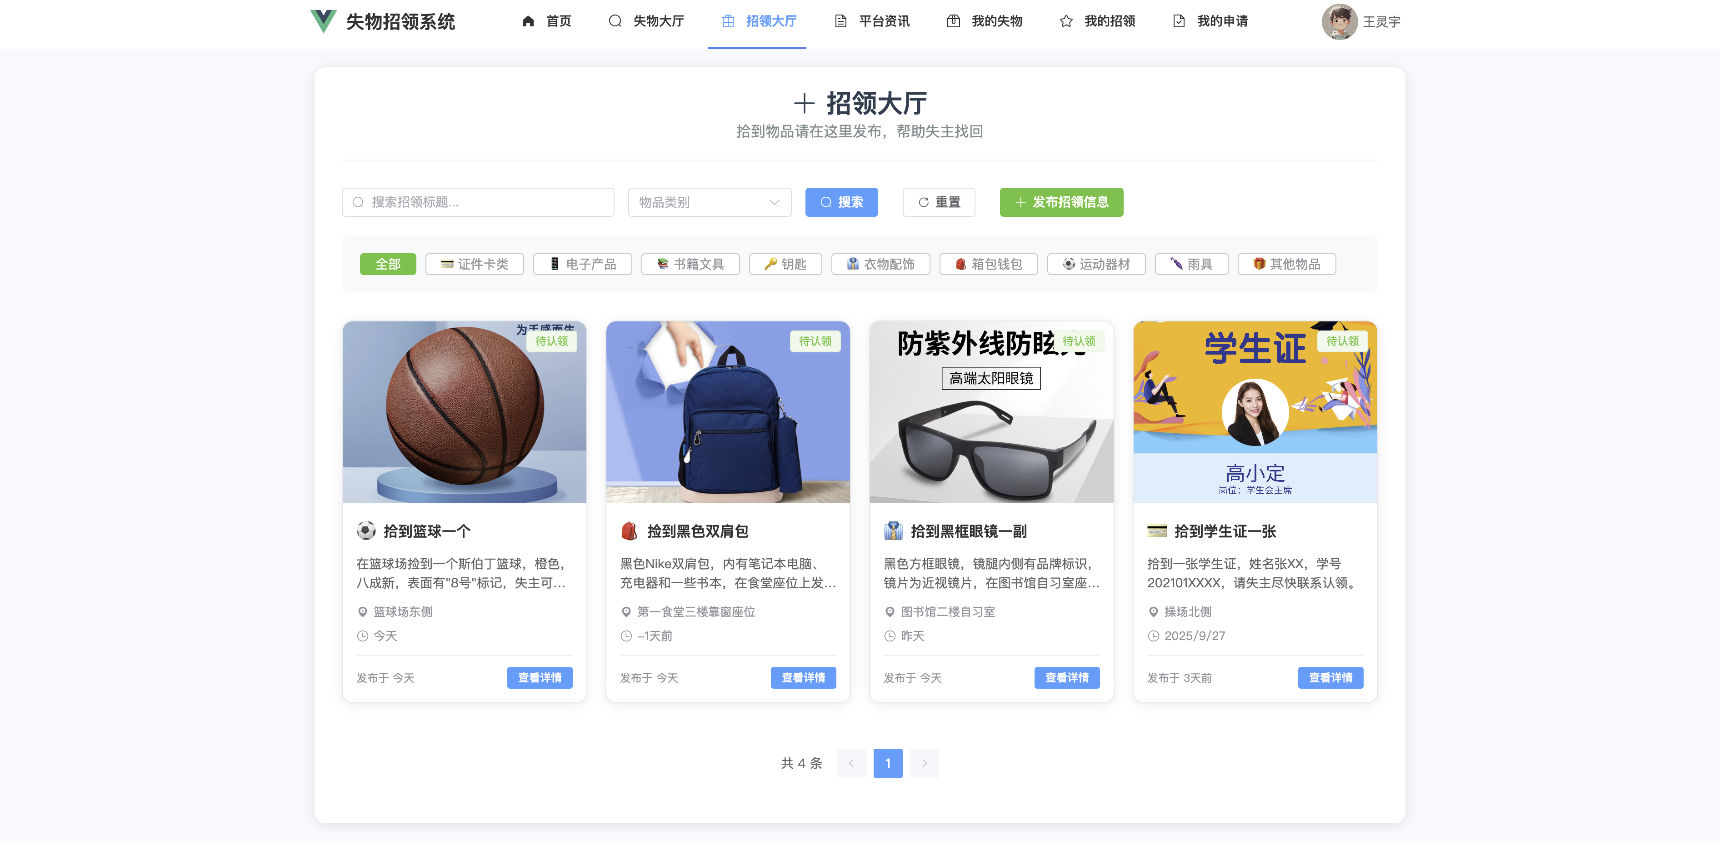Screen dimensions: 1720x841
Task: Go to next page arrow
Action: pos(924,763)
